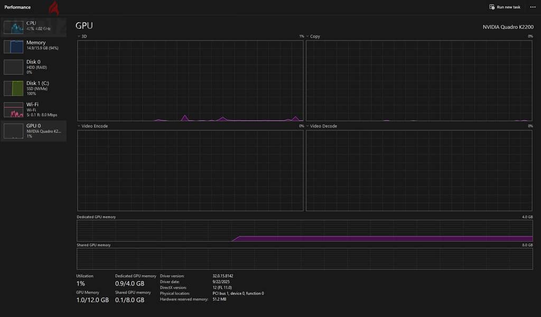Click the DirectX version: field label

(173, 288)
